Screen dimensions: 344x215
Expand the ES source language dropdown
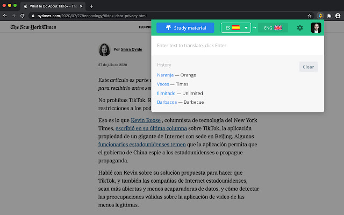[236, 28]
